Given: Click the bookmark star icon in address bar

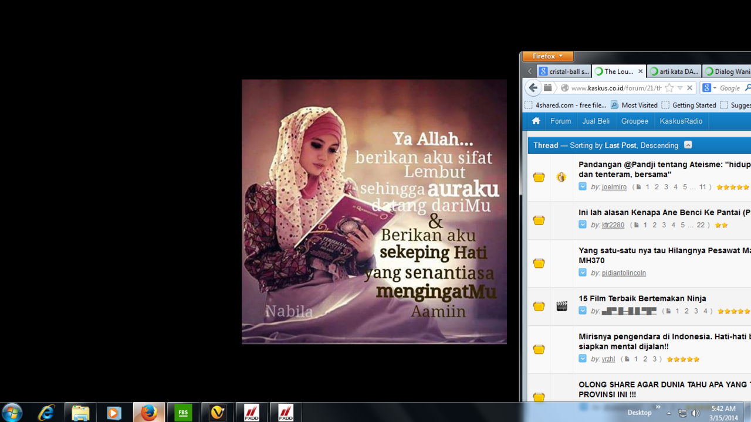Looking at the screenshot, I should 669,87.
